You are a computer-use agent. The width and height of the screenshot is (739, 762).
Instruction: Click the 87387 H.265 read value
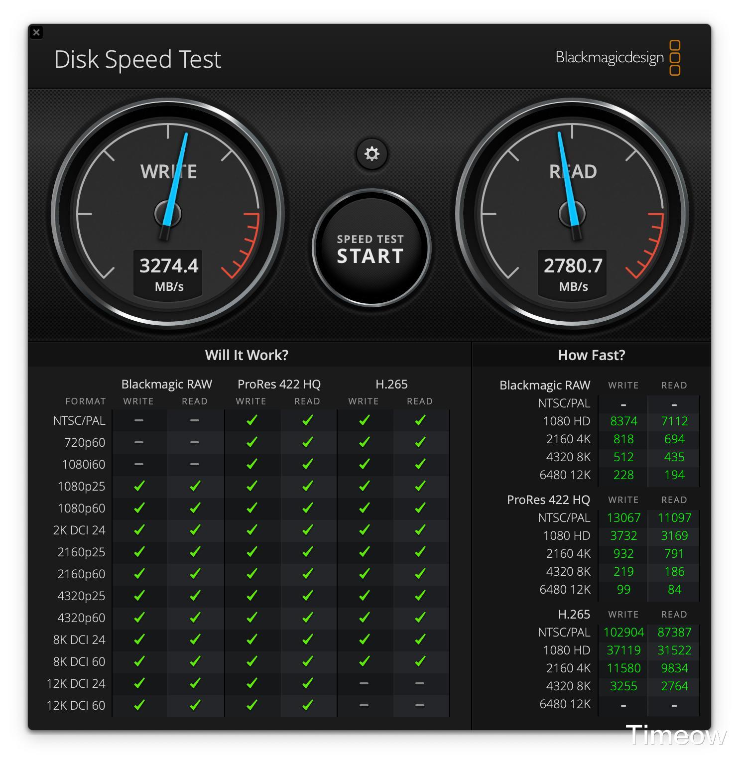pyautogui.click(x=674, y=633)
